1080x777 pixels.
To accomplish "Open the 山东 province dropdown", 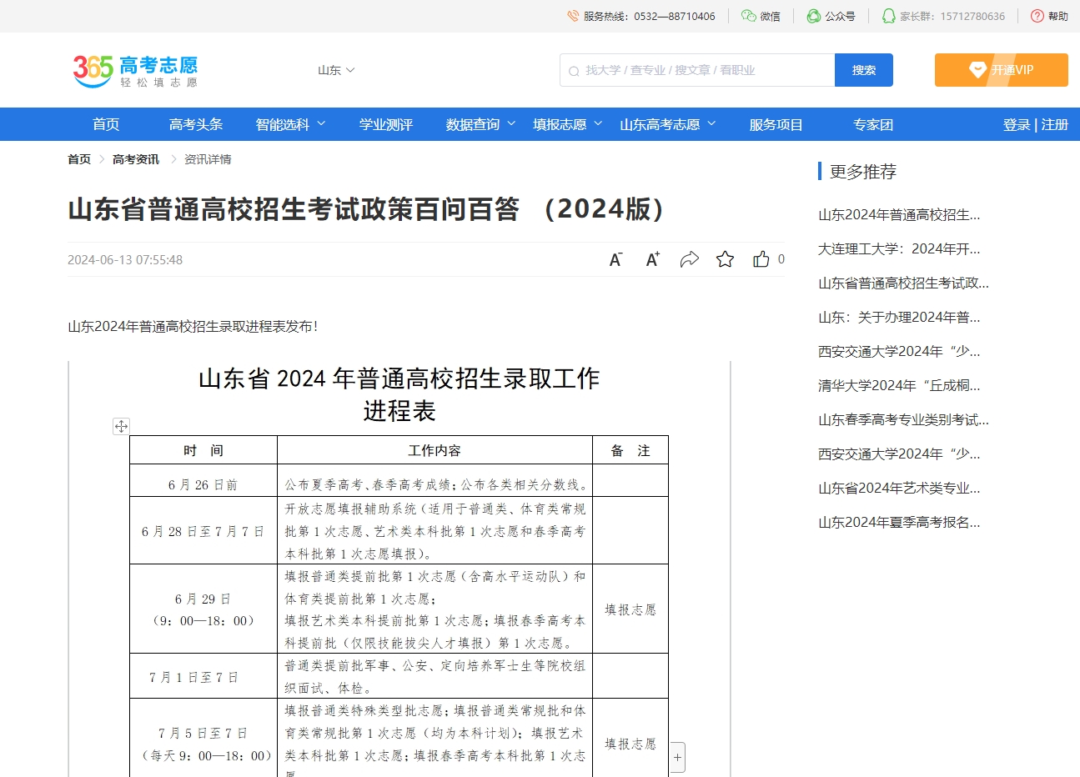I will tap(336, 70).
